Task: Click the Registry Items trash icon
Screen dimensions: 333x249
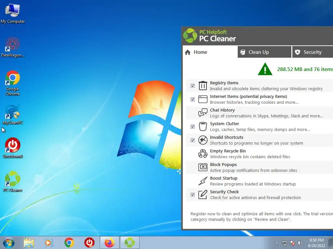Action: pos(203,86)
